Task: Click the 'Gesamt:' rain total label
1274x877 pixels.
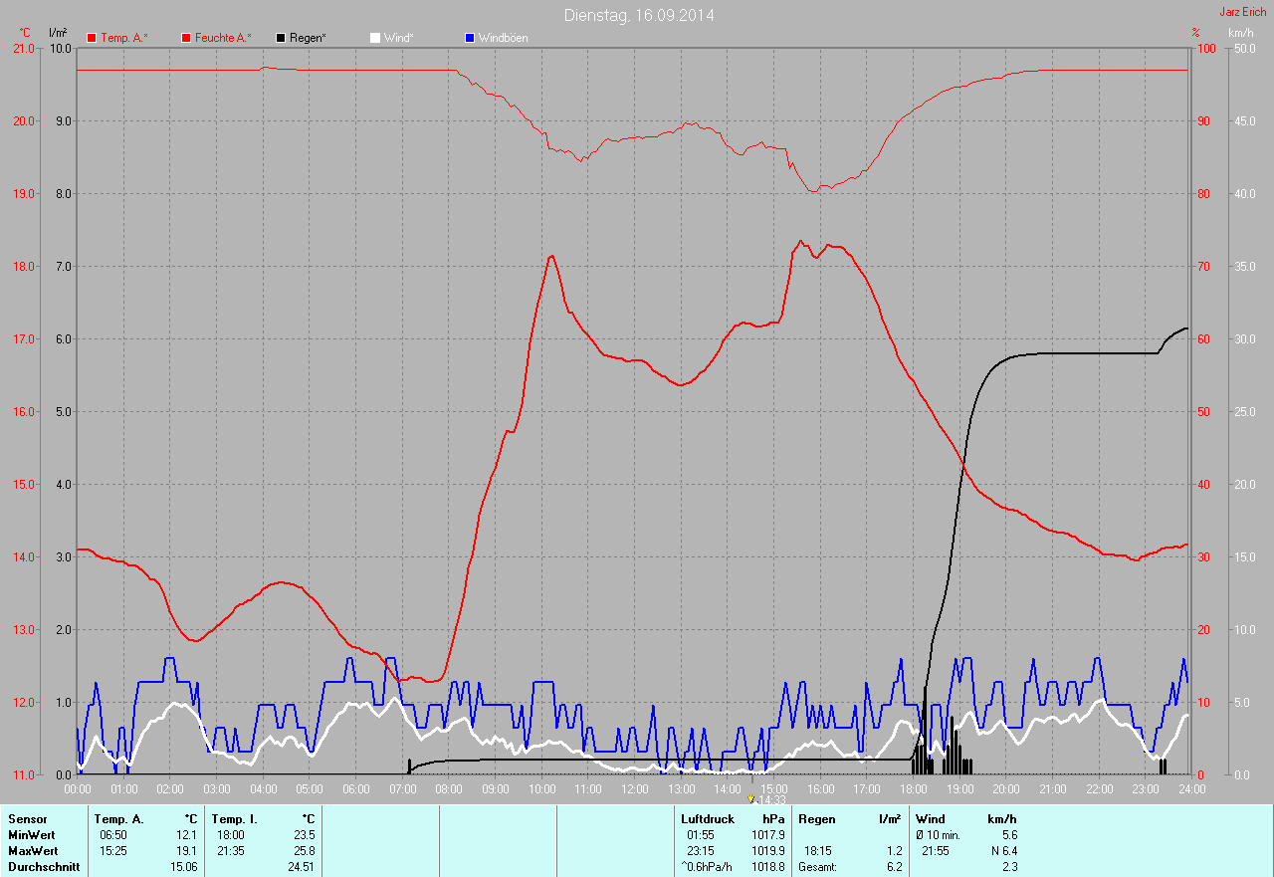Action: pos(817,867)
